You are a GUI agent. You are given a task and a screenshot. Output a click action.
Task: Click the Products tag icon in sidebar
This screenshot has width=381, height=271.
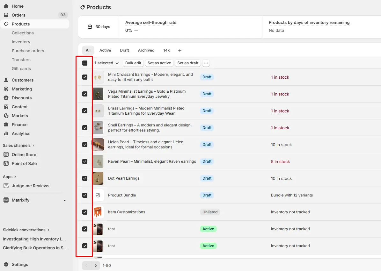(x=6, y=24)
